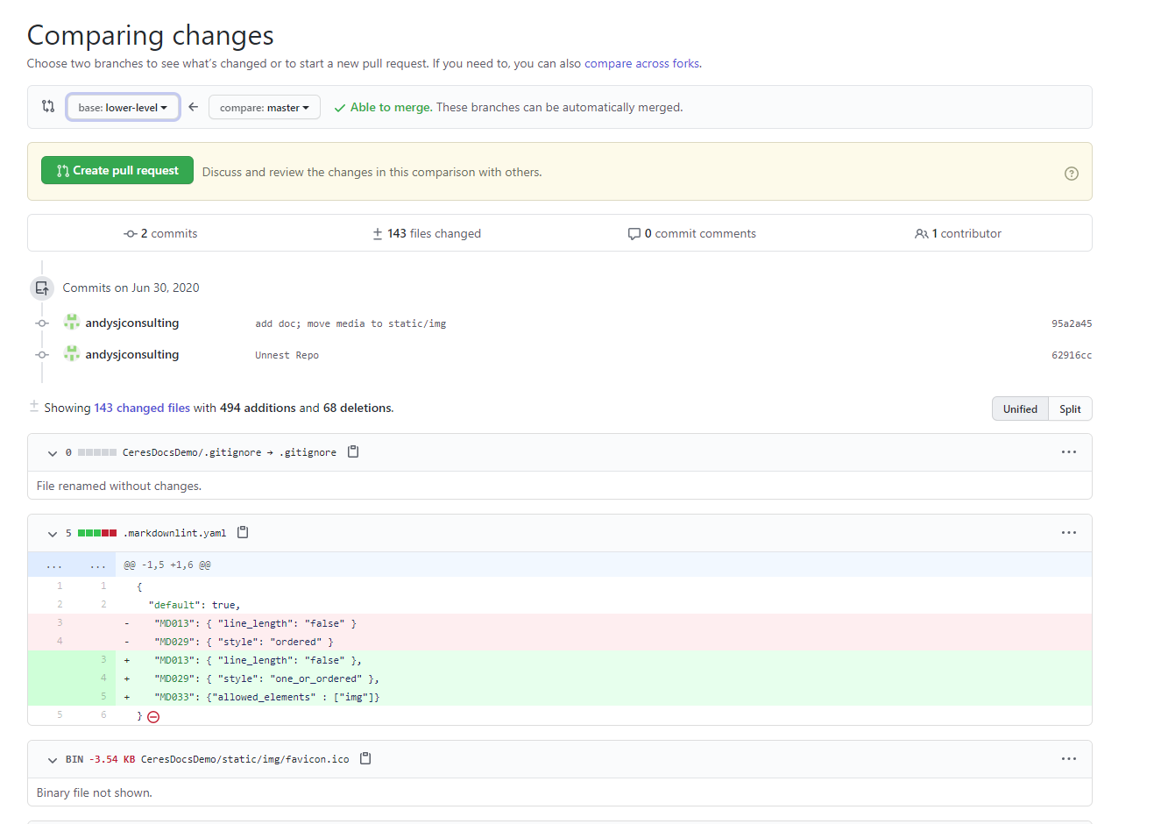Expand hidden diff lines above the hunk
The width and height of the screenshot is (1161, 824).
(54, 565)
